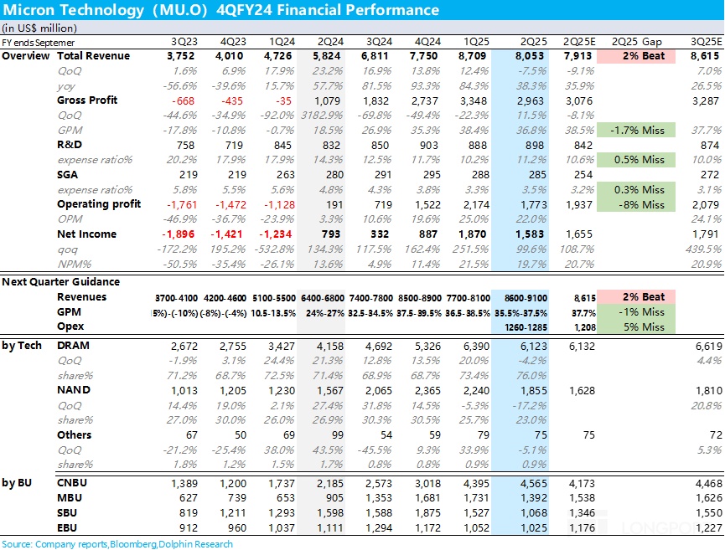Click the 'Source: Company reports' footer text
Screen dimensions: 725x550
[117, 544]
